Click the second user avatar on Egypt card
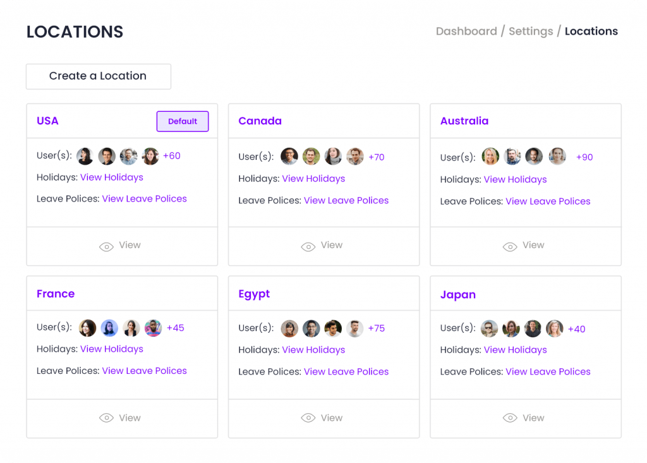The width and height of the screenshot is (647, 463). click(x=311, y=328)
